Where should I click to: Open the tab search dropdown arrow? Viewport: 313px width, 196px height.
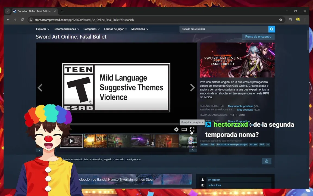(8, 11)
